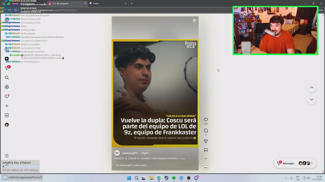Screen dimensions: 325x182
Task: Click Microsoft Edge on the taskbar
Action: 159,178
